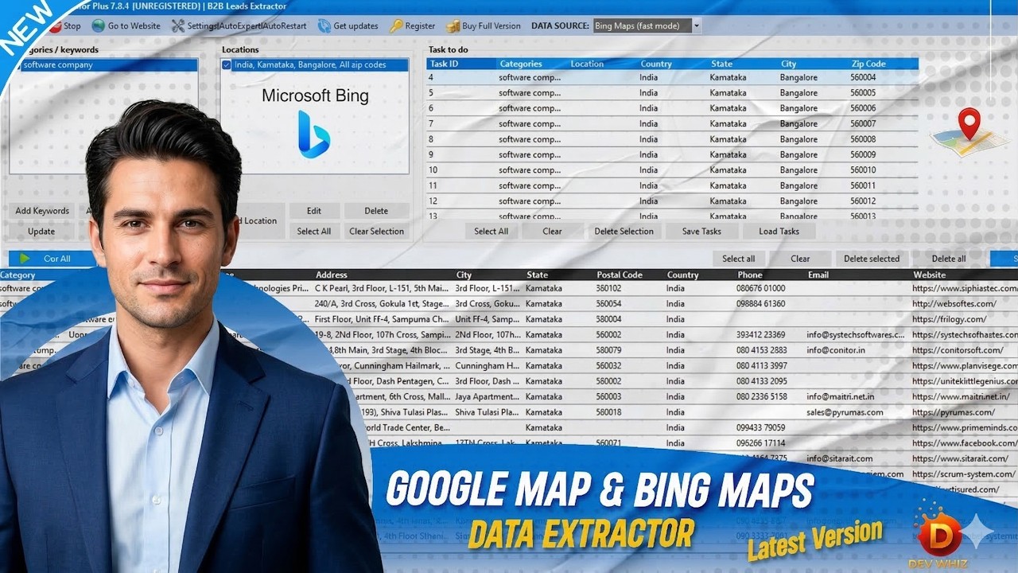Toggle the India, Karnataka, Bangalore location checkbox
This screenshot has height=573, width=1018.
tap(227, 65)
